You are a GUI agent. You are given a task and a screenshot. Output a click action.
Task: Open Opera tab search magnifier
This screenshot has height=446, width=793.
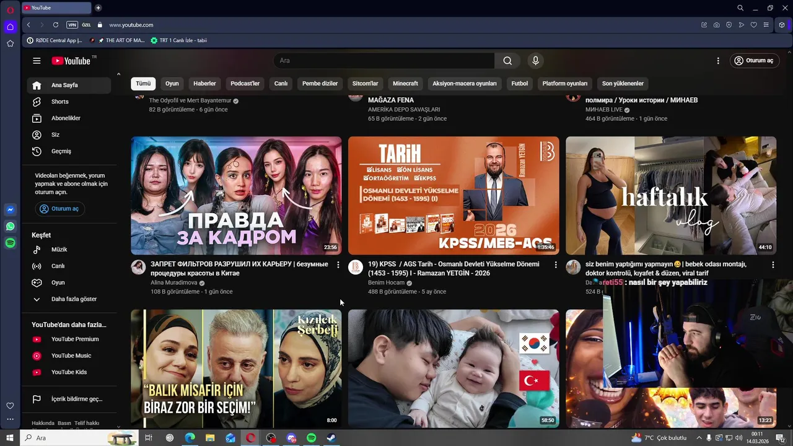(740, 8)
